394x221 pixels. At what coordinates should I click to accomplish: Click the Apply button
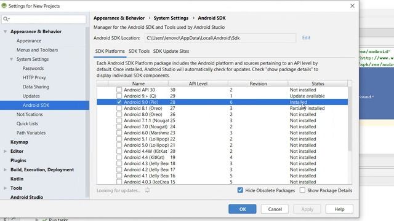307,209
